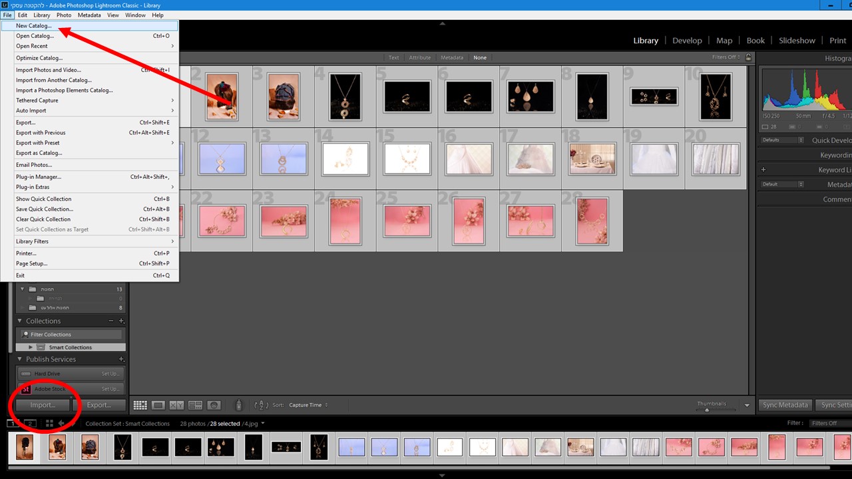The width and height of the screenshot is (852, 479).
Task: Click the Smart Collections set icon
Action: [x=41, y=347]
